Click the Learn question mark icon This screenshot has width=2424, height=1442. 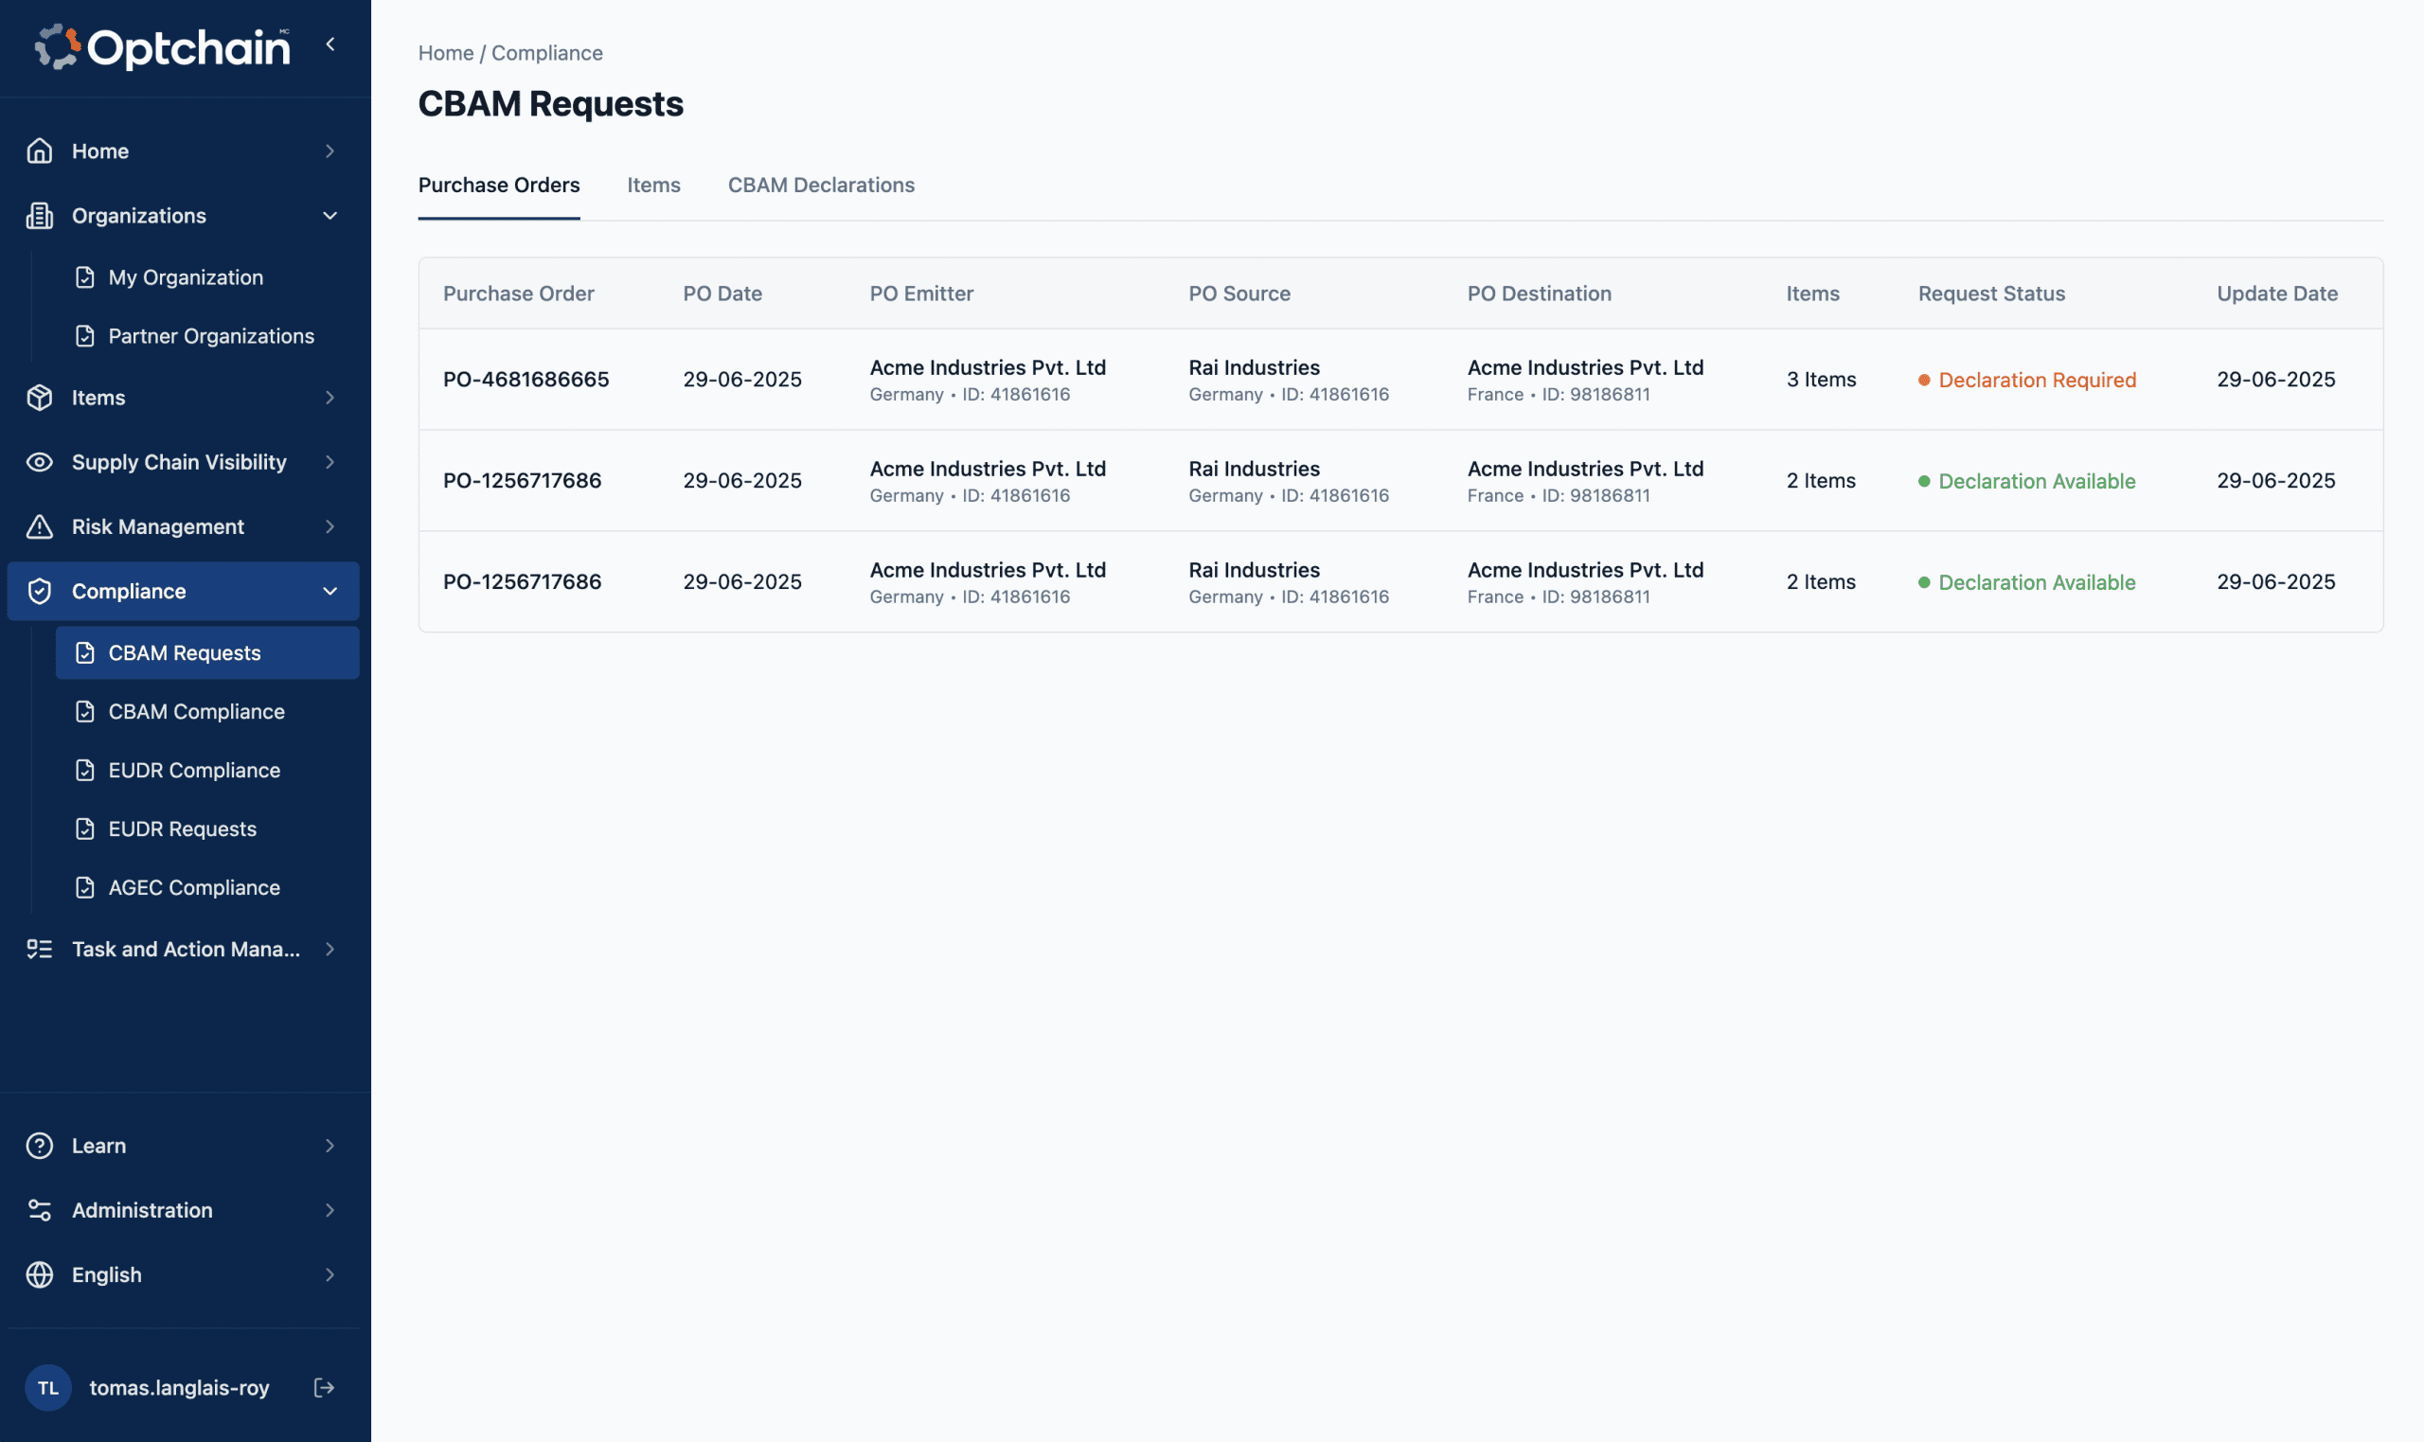(x=40, y=1146)
